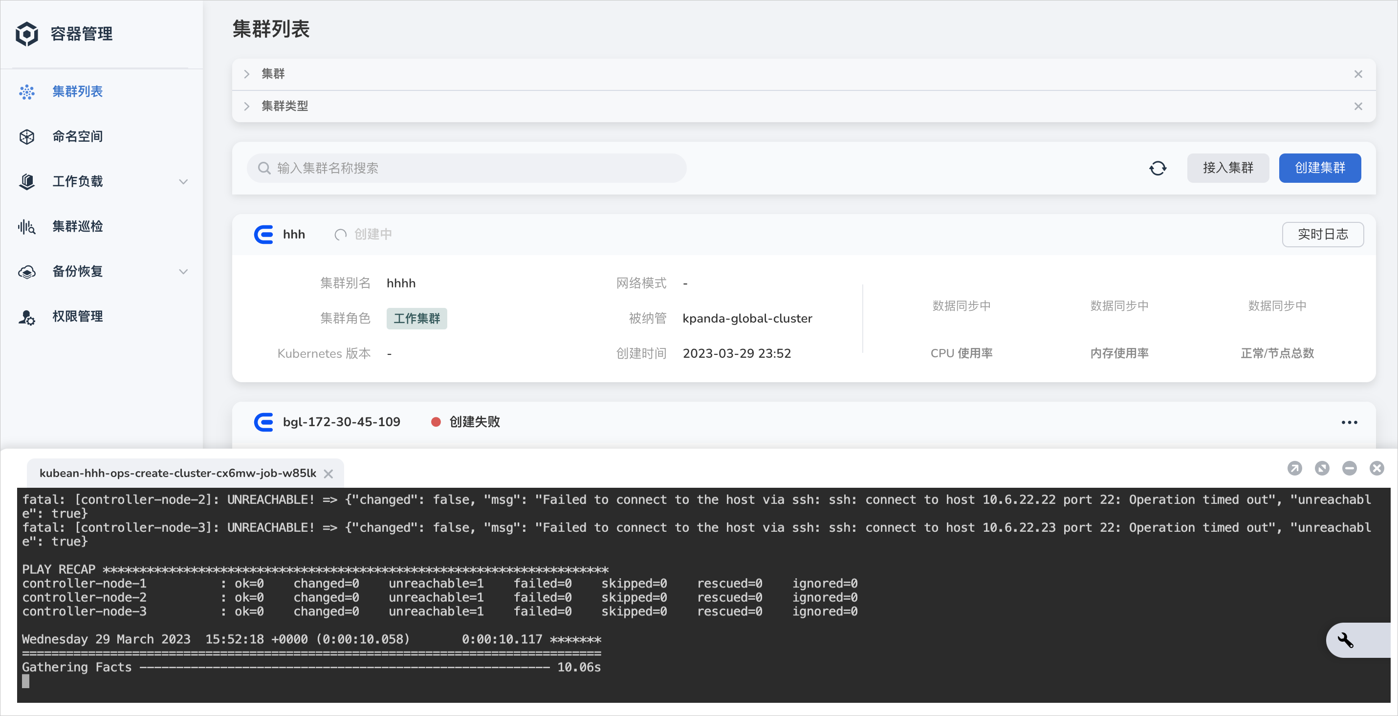
Task: Click the cluster list dots icon
Action: tap(26, 92)
